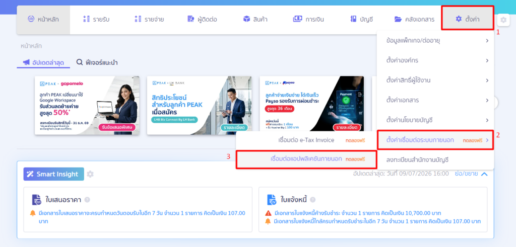Click ทดลองฟรี badge on e-Tax Invoice row
Image resolution: width=516 pixels, height=247 pixels.
(355, 140)
